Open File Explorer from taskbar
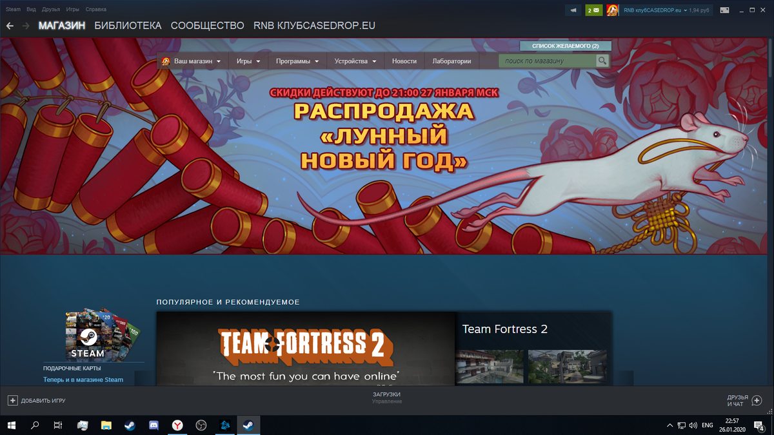This screenshot has height=435, width=774. [x=106, y=425]
